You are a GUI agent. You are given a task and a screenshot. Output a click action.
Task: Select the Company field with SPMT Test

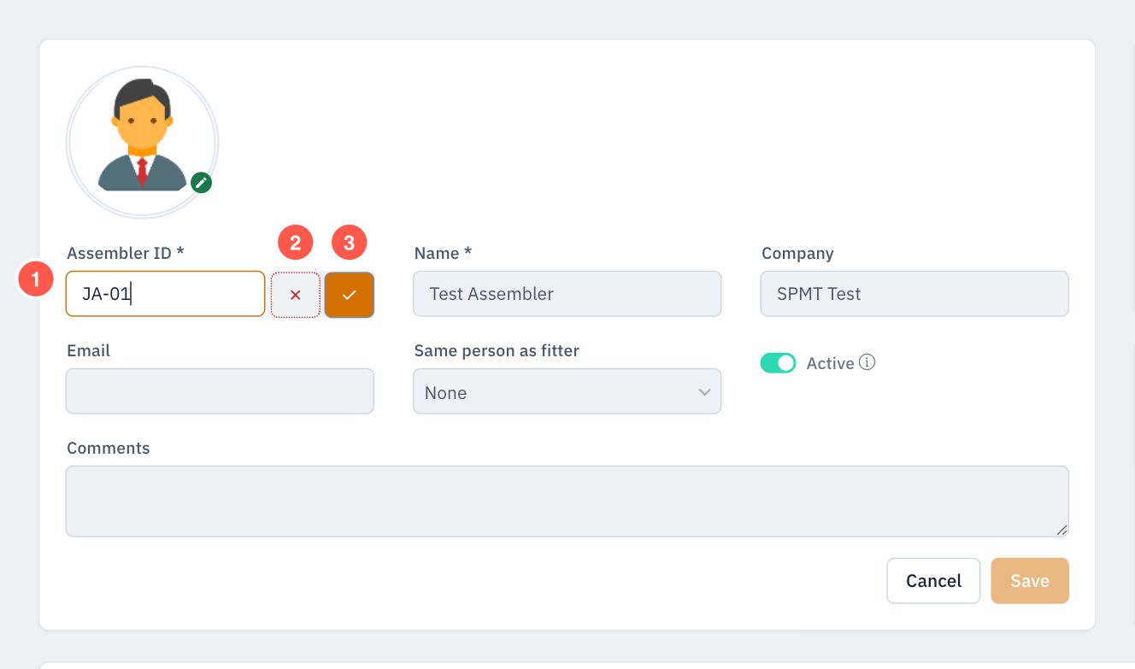tap(914, 294)
